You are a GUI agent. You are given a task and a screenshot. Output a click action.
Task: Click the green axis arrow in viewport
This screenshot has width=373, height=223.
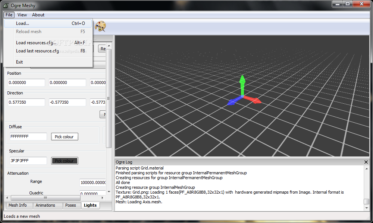pos(242,85)
